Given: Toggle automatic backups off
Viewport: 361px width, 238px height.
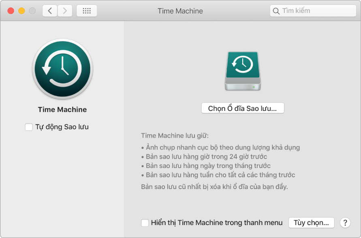Looking at the screenshot, I should pyautogui.click(x=29, y=127).
